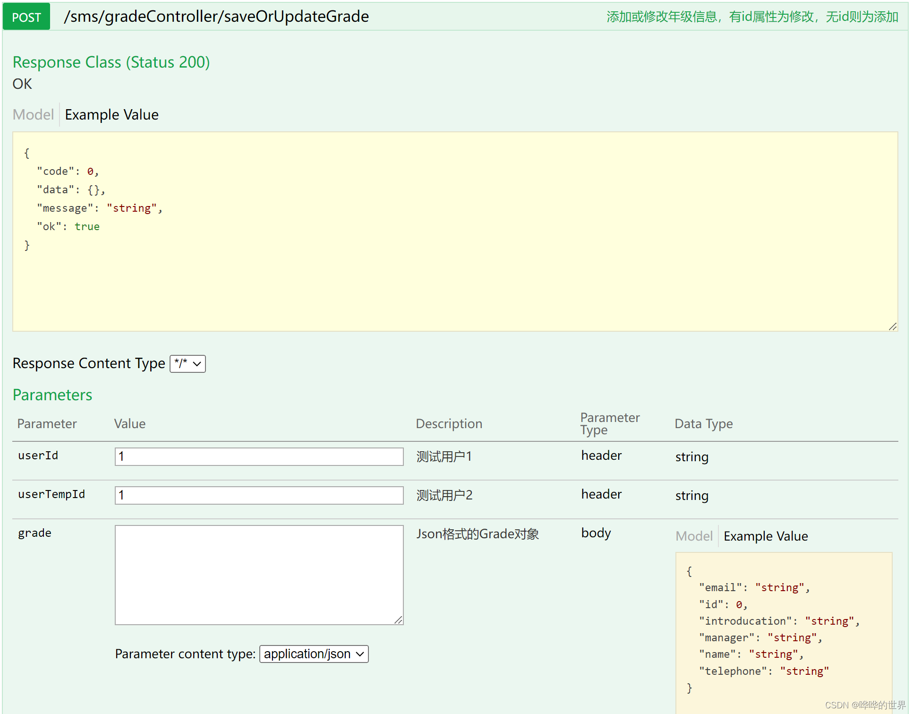Select grade Data Type Example Value tab

[x=766, y=536]
